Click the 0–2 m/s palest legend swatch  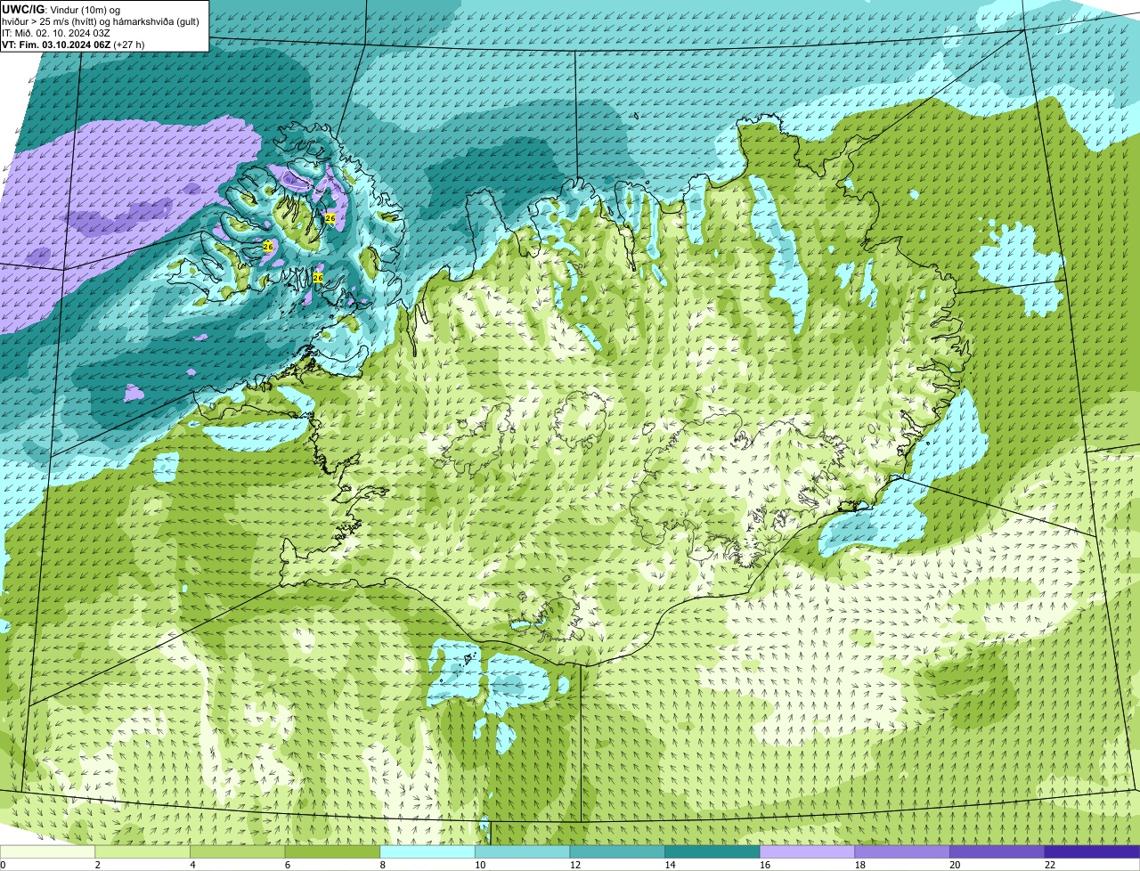[47, 851]
